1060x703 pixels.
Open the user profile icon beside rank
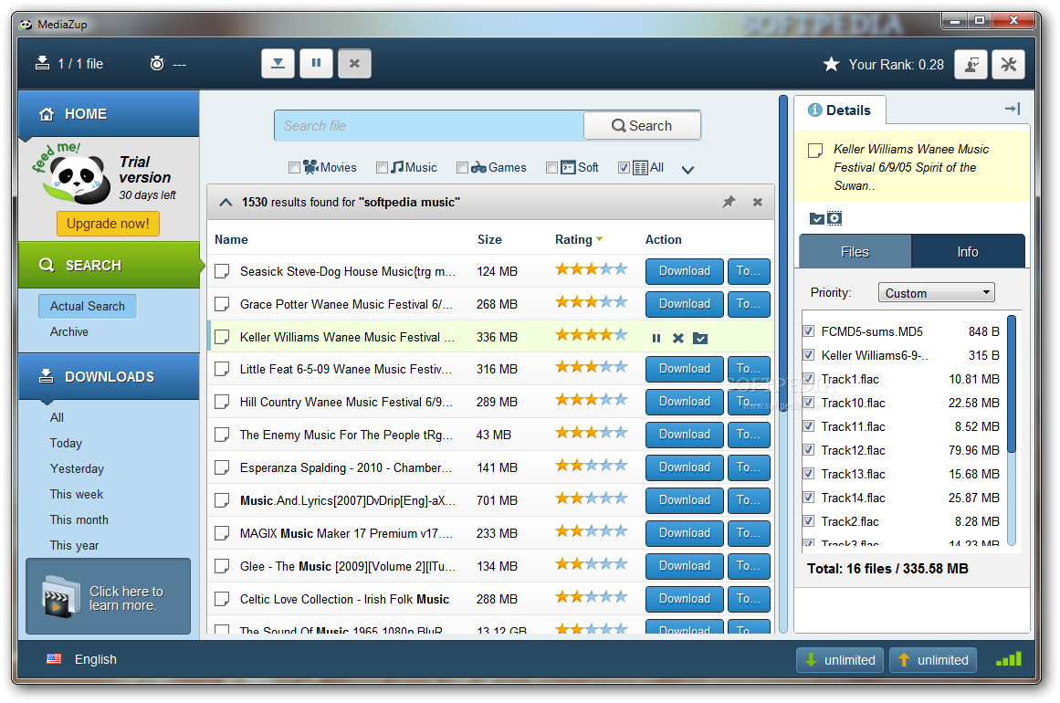pyautogui.click(x=971, y=64)
